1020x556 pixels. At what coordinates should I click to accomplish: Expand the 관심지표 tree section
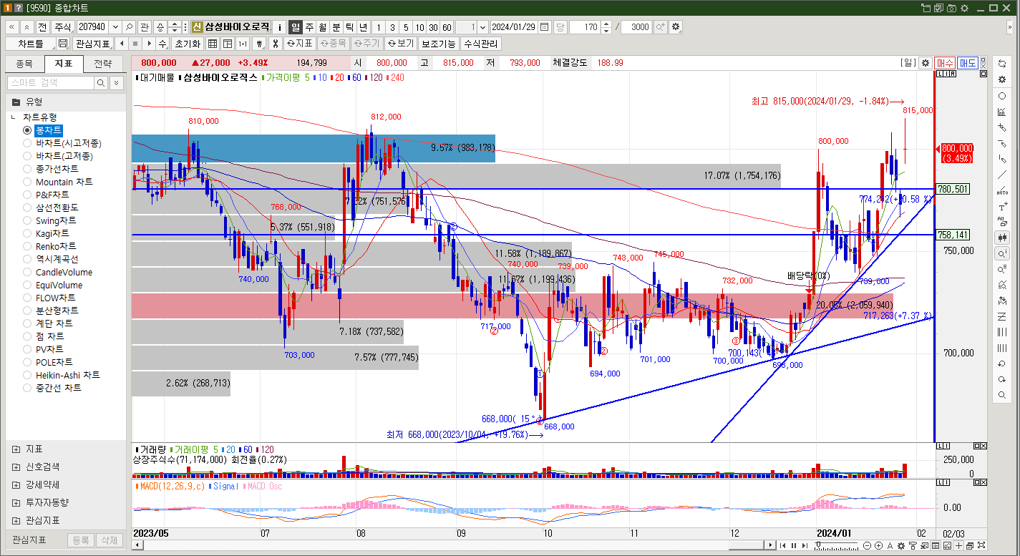(16, 520)
